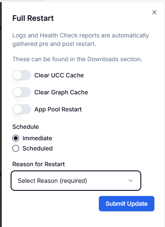Image resolution: width=165 pixels, height=227 pixels.
Task: Click the "Schedule" section label
Action: click(x=25, y=127)
